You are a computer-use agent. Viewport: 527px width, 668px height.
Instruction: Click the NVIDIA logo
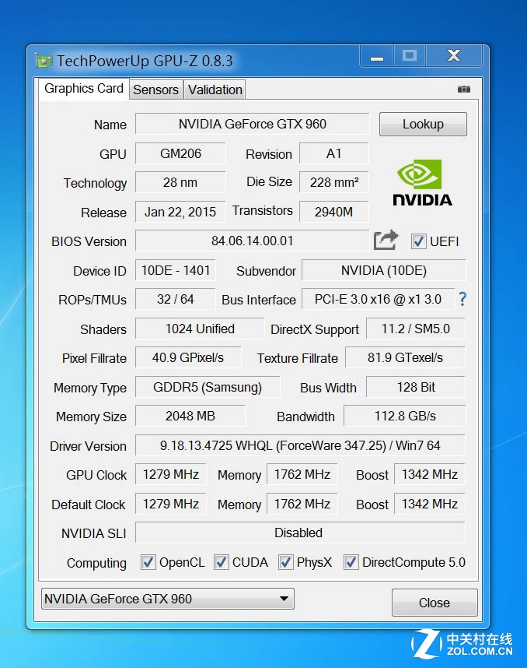(422, 183)
